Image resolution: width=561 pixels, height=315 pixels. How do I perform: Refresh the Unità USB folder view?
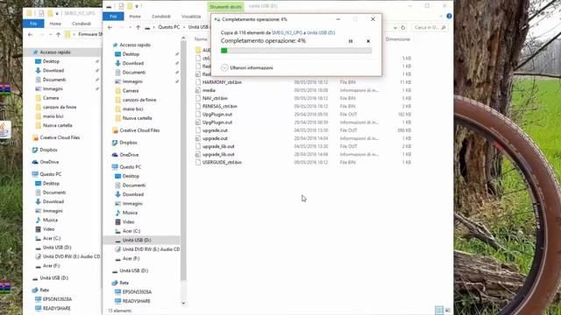tap(403, 27)
